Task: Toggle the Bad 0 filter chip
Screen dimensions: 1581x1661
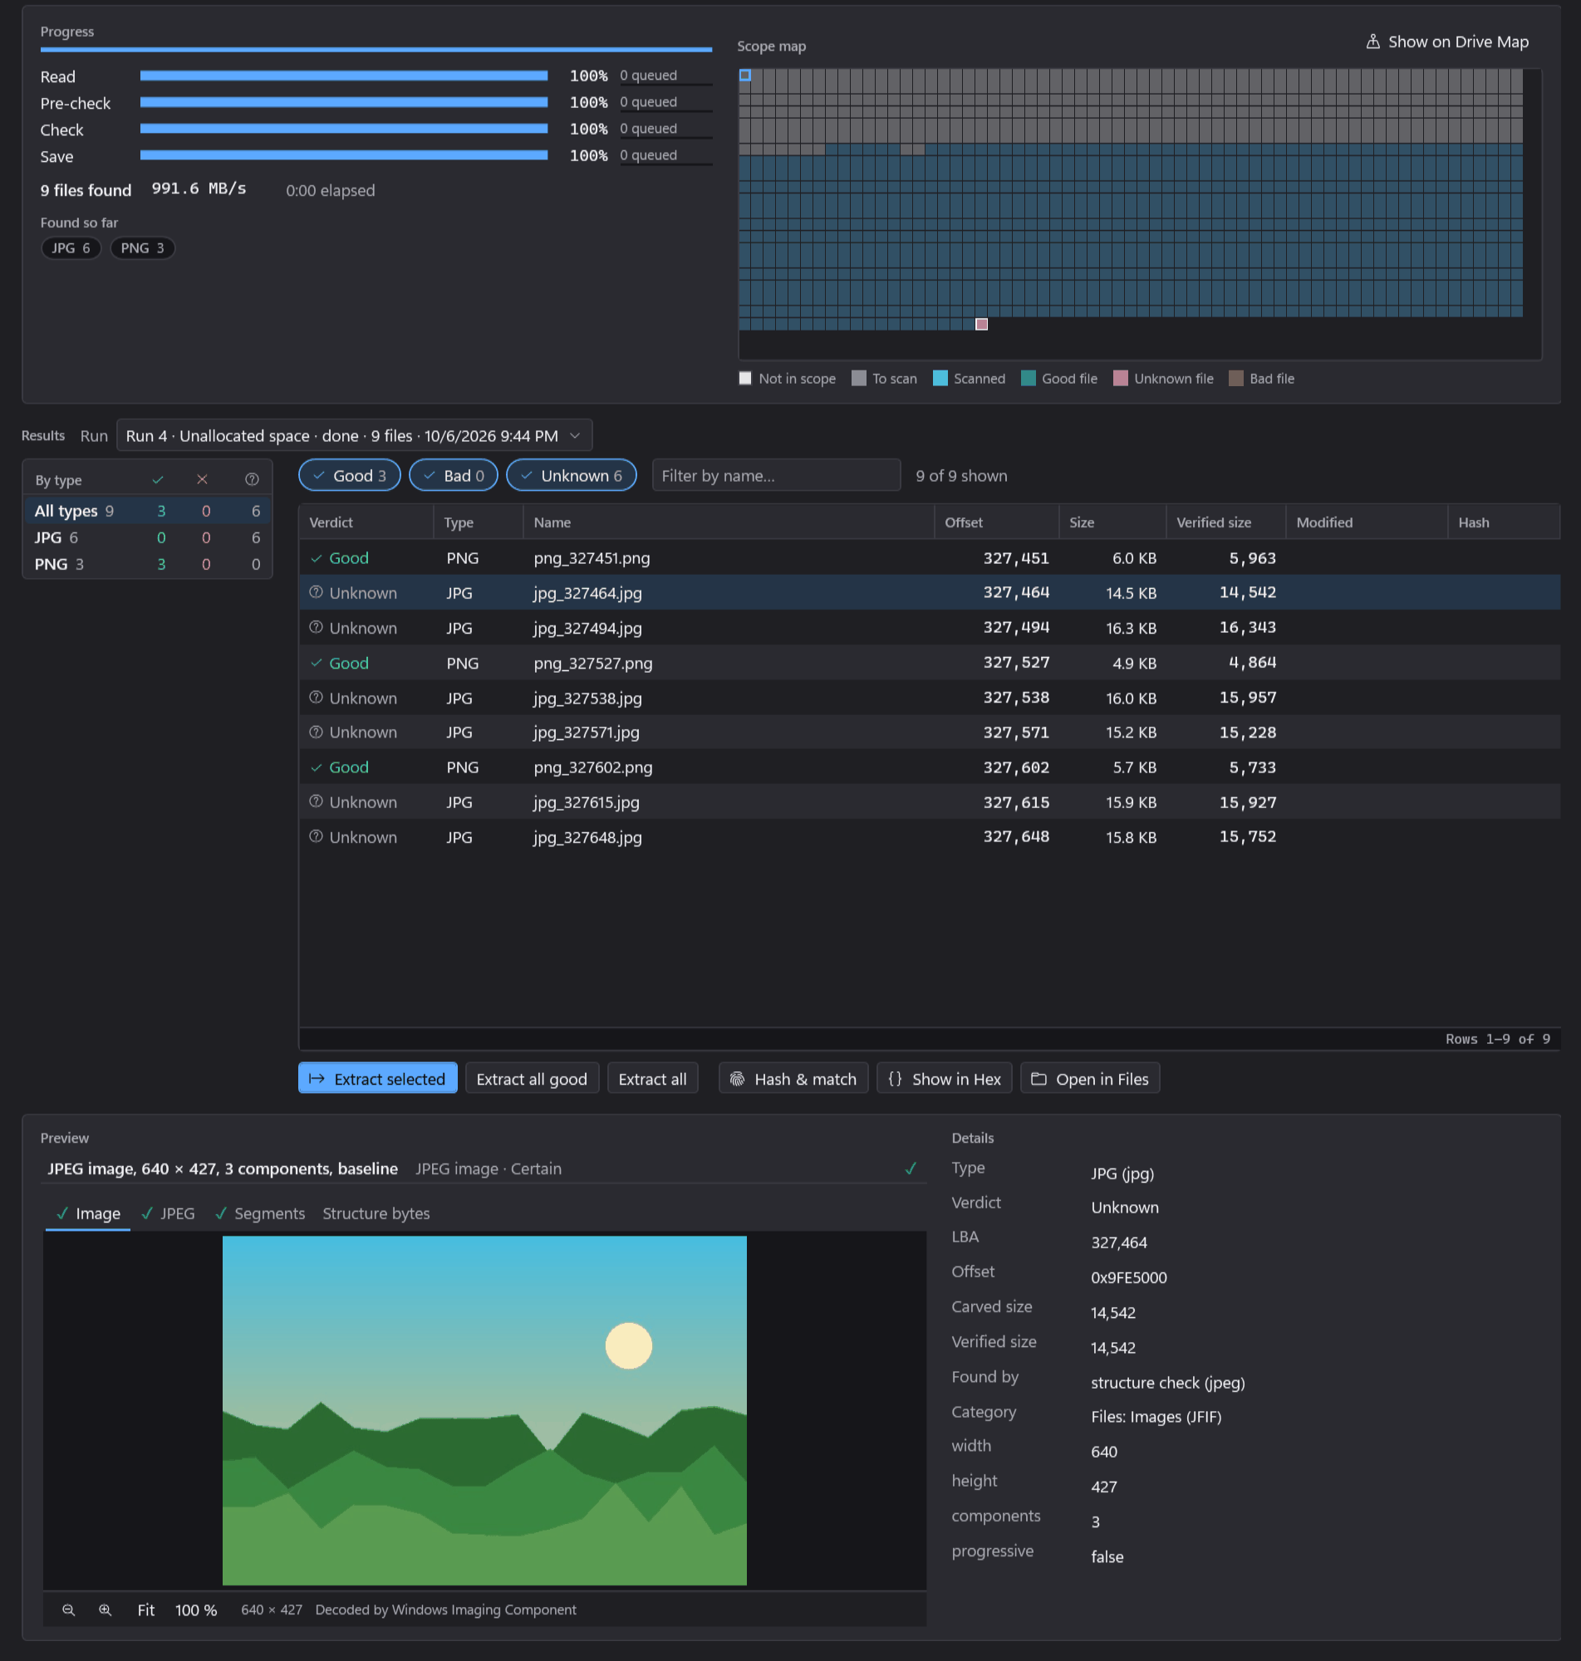Action: tap(454, 476)
